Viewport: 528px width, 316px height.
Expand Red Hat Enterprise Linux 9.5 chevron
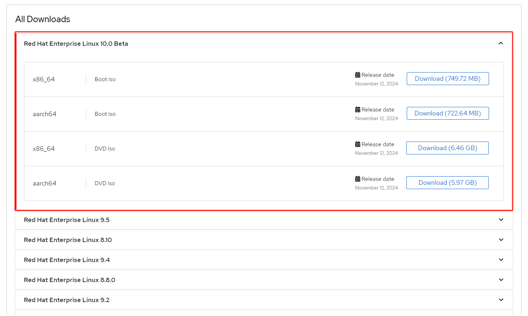(501, 220)
